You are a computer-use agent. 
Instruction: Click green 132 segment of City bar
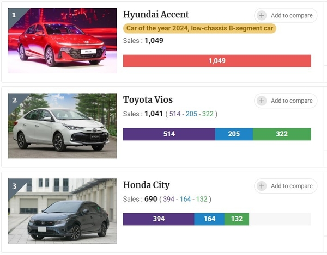(237, 219)
